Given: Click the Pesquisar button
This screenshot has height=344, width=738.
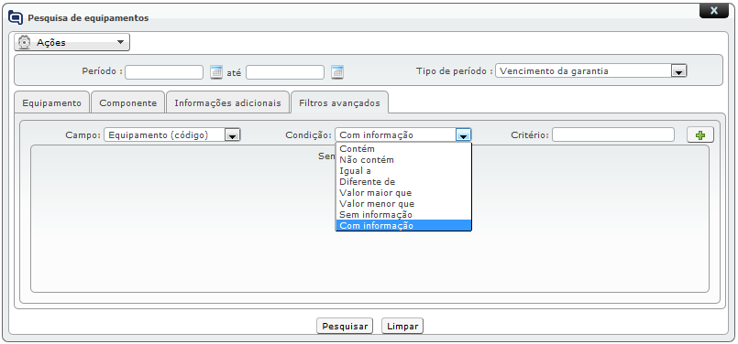Looking at the screenshot, I should (345, 326).
